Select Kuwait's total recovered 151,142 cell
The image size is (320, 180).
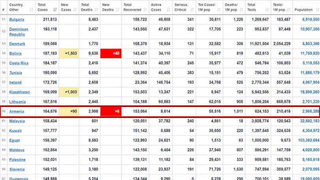click(x=135, y=131)
